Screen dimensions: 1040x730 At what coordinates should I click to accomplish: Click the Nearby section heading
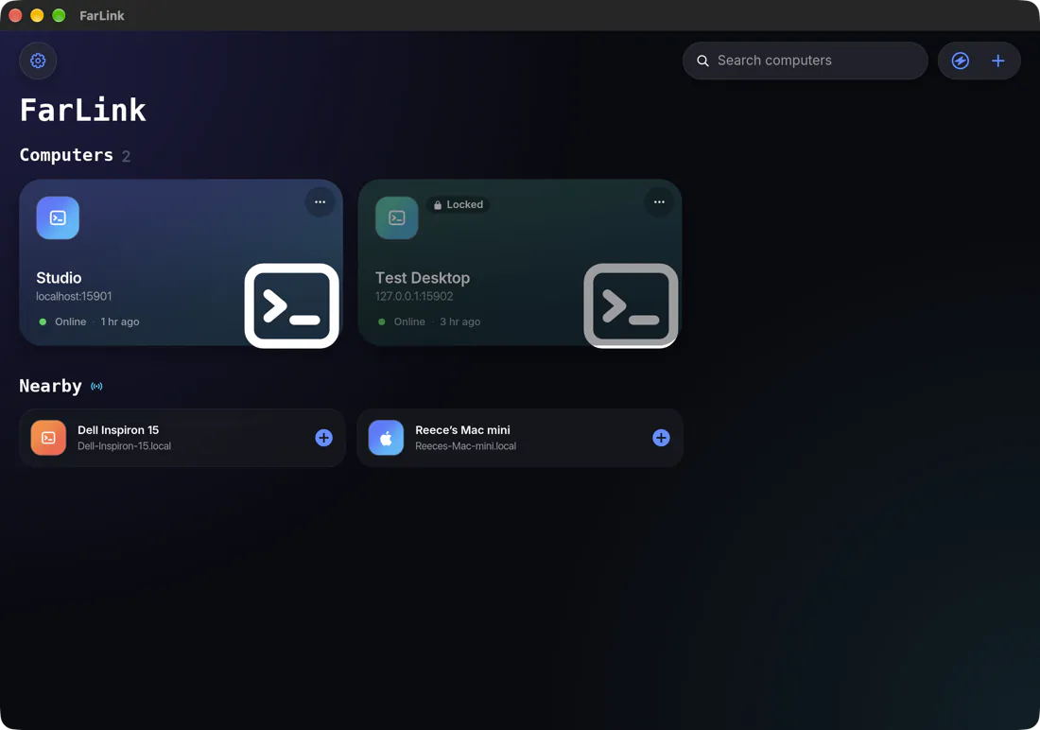click(50, 386)
